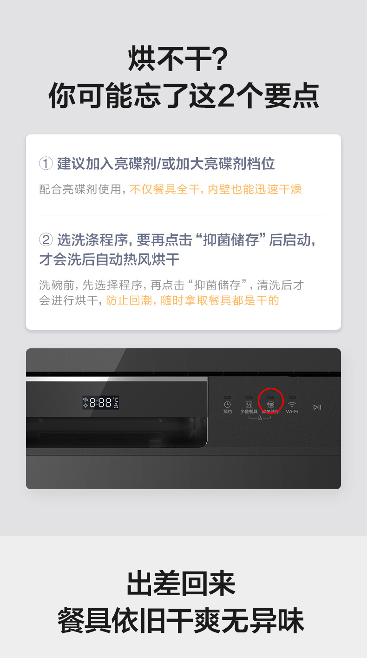Click the circled number ① tip marker
367x658 pixels.
46,164
